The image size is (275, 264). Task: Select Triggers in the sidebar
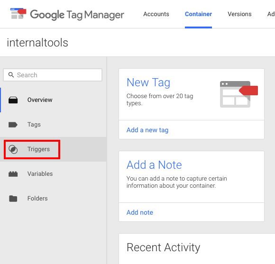(53, 149)
